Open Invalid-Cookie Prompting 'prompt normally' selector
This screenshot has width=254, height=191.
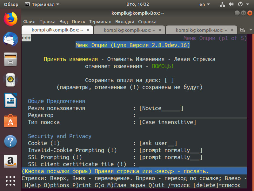pyautogui.click(x=171, y=150)
